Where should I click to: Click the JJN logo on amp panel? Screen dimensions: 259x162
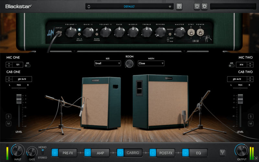coord(51,33)
